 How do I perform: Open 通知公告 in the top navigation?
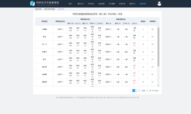(81, 4)
